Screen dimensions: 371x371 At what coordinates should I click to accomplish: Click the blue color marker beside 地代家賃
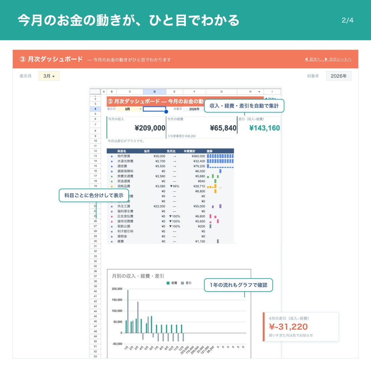[x=112, y=157]
